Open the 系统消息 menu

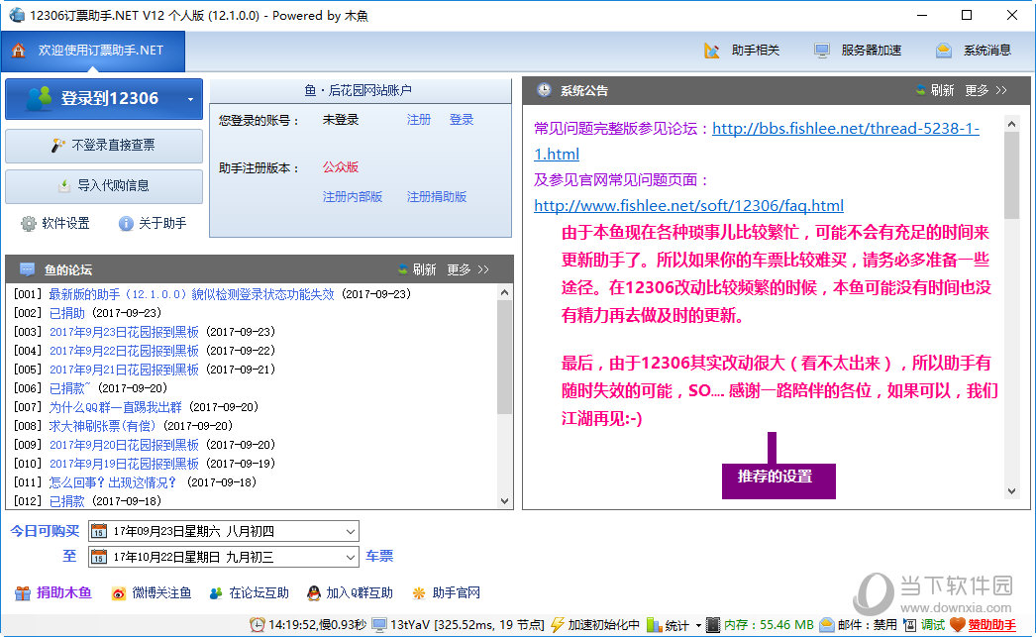(x=974, y=51)
